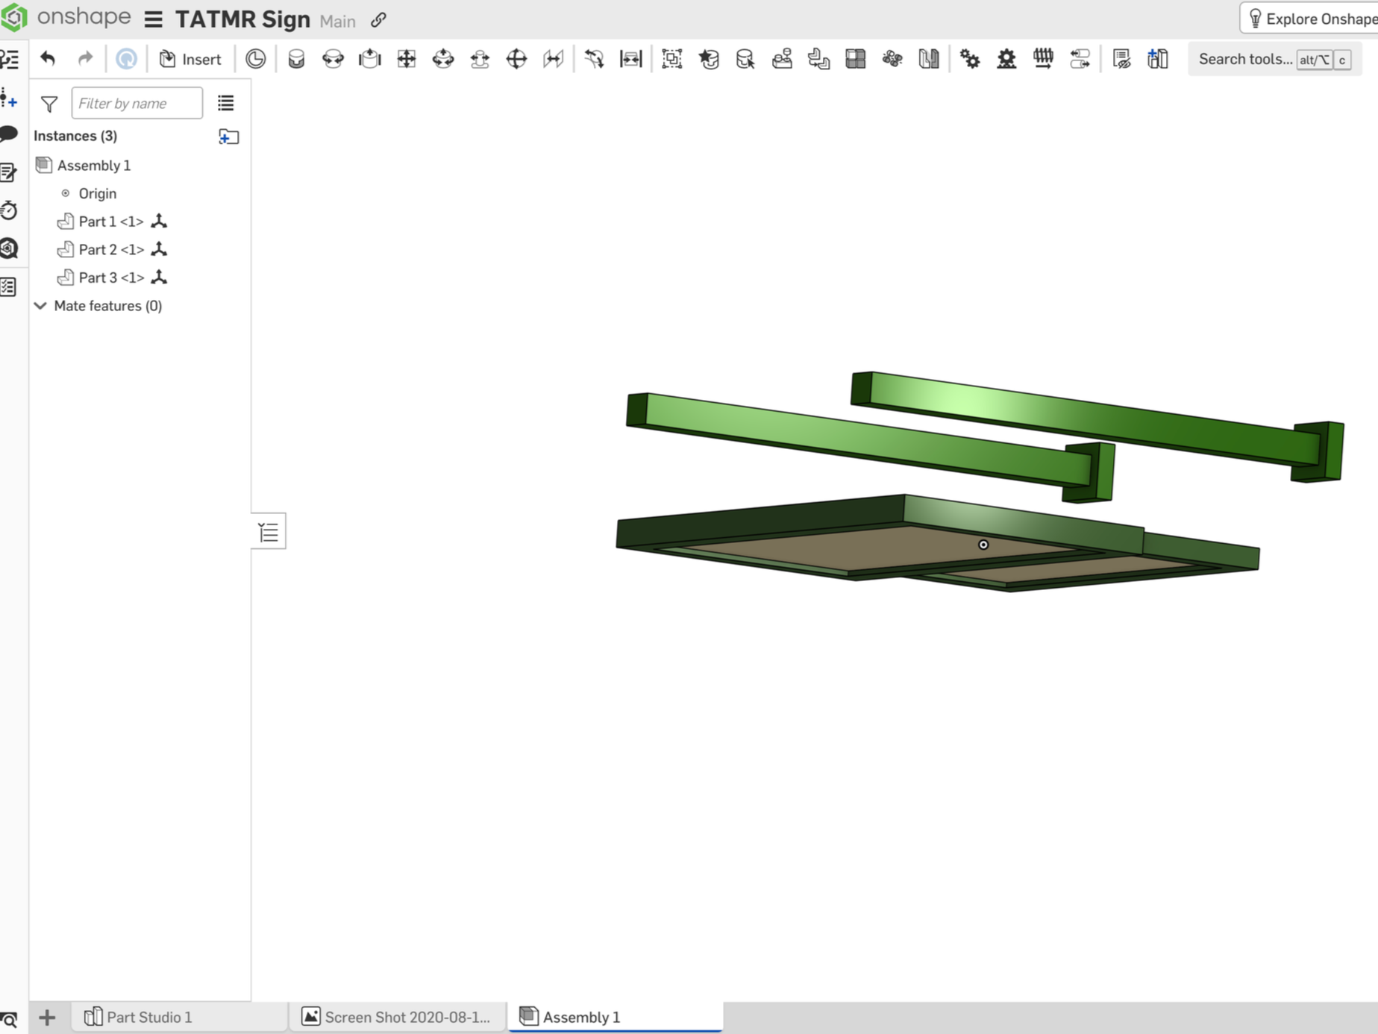The width and height of the screenshot is (1378, 1034).
Task: Click the Filter by name field
Action: coord(137,103)
